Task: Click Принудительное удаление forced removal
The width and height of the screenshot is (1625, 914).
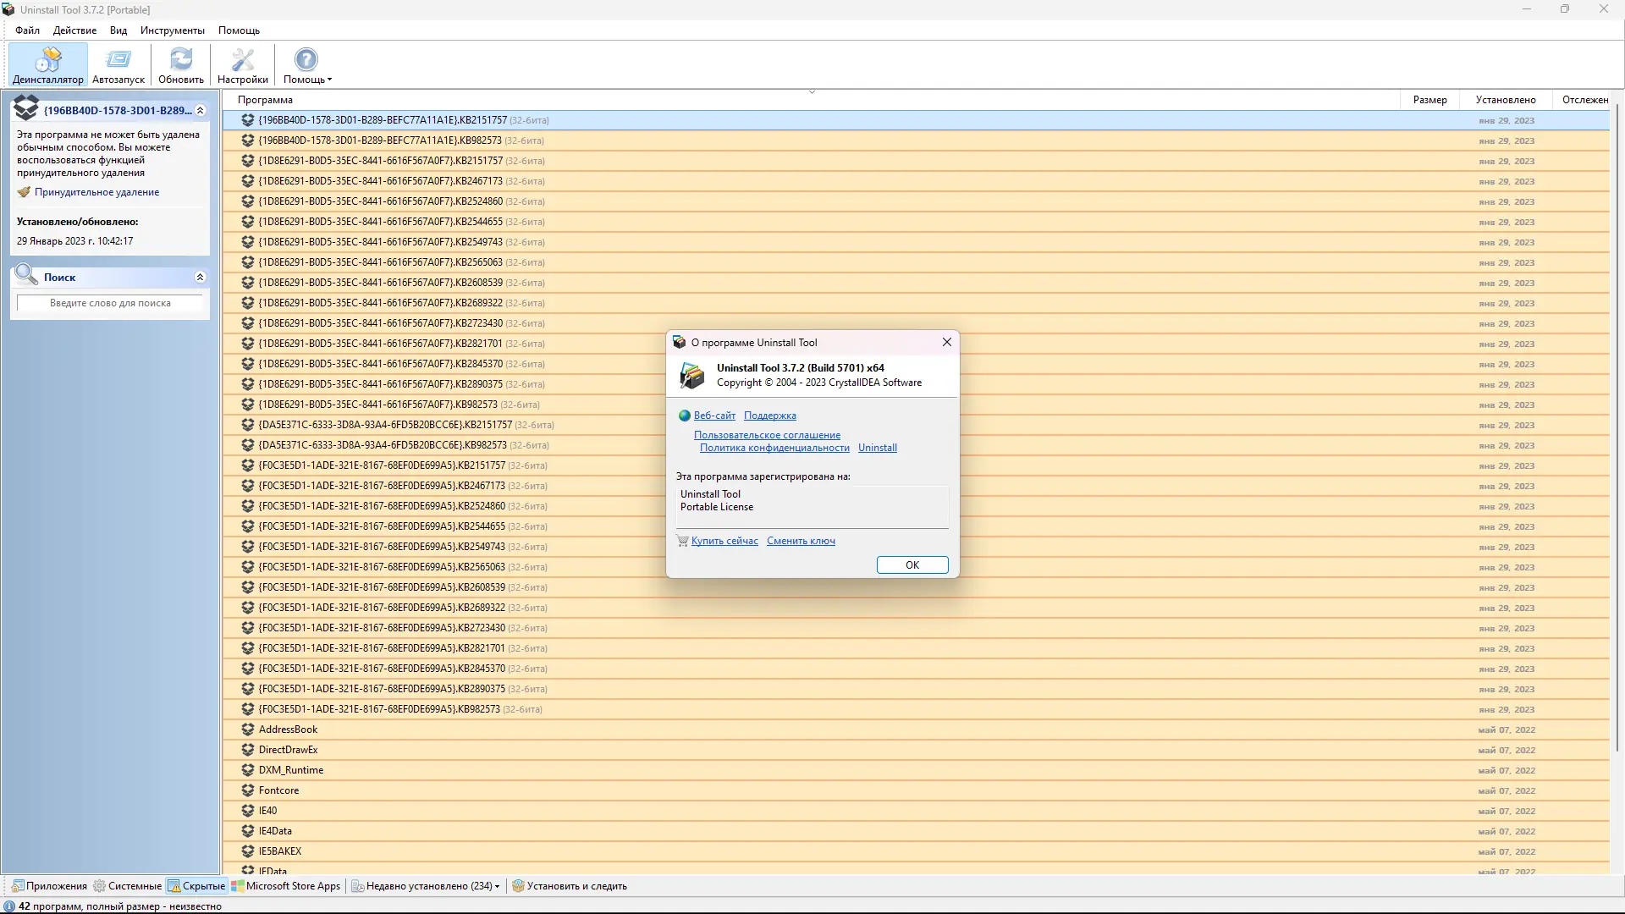Action: (x=96, y=192)
